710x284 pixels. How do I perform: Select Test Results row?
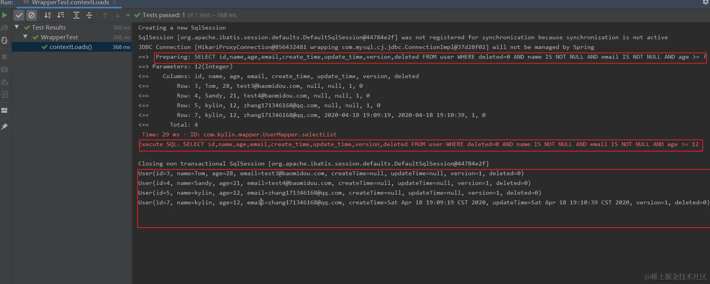click(x=72, y=28)
